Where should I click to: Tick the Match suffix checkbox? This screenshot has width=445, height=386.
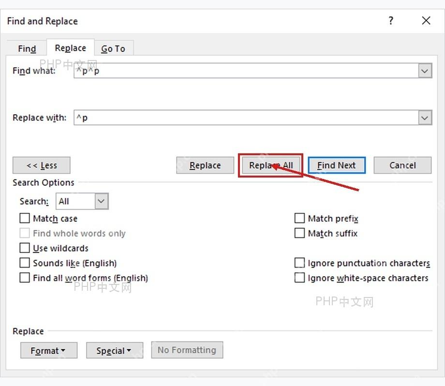coord(300,233)
